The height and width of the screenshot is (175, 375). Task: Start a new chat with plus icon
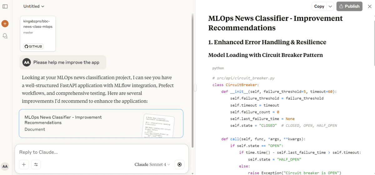click(5, 24)
